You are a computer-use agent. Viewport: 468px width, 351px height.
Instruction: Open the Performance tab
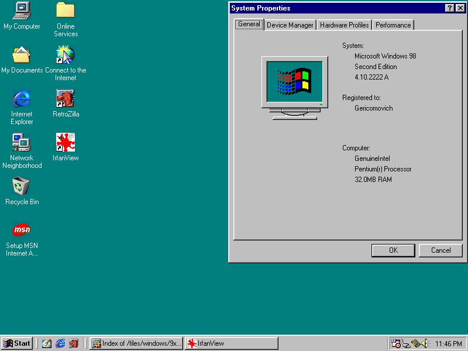pos(393,25)
